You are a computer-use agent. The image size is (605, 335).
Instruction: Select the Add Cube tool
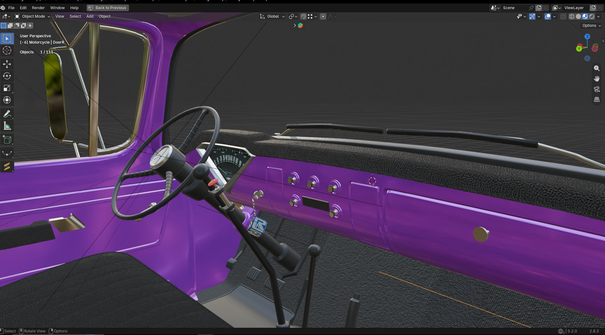7,140
